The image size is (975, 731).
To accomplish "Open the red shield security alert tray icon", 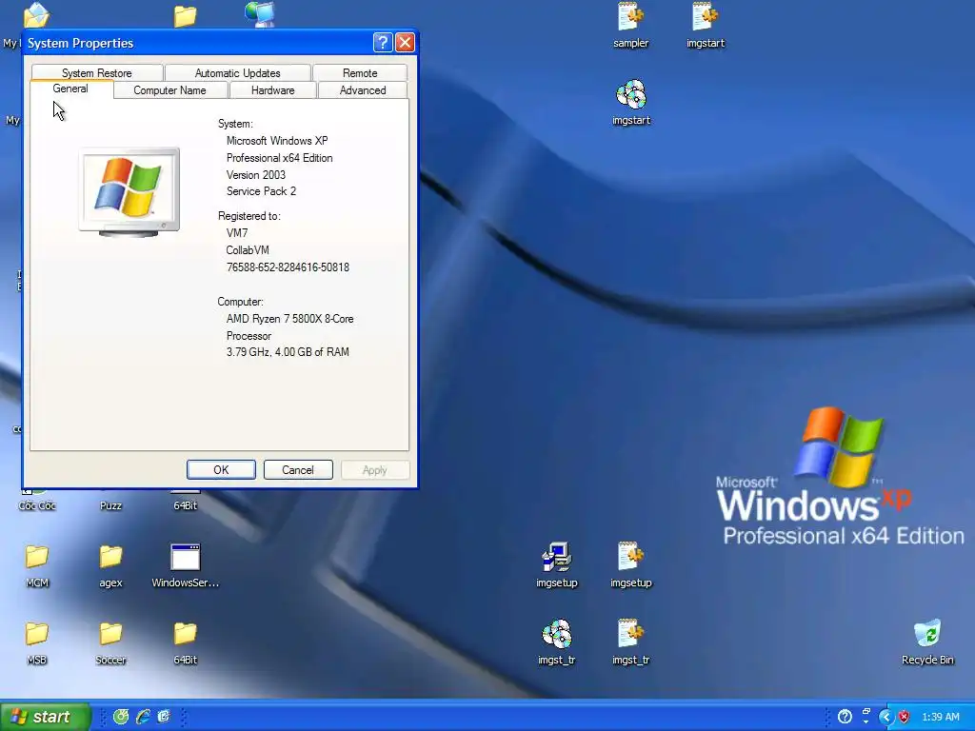I will click(905, 717).
